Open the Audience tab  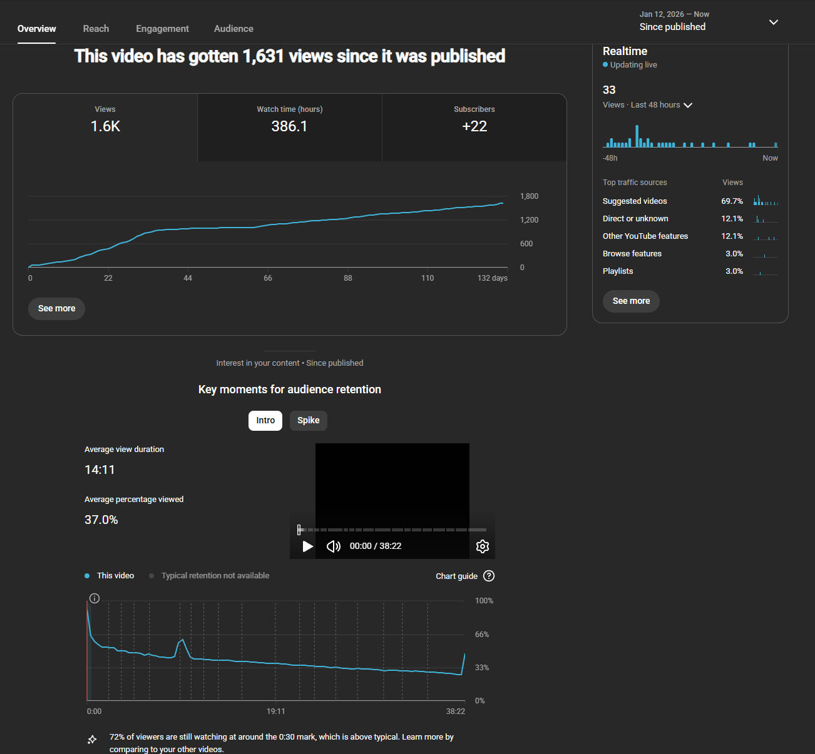point(233,29)
